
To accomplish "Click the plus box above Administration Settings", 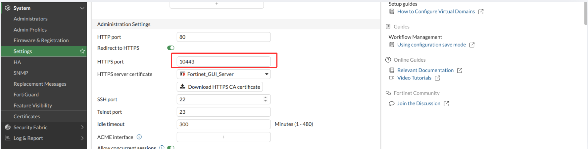I will pos(217,4).
